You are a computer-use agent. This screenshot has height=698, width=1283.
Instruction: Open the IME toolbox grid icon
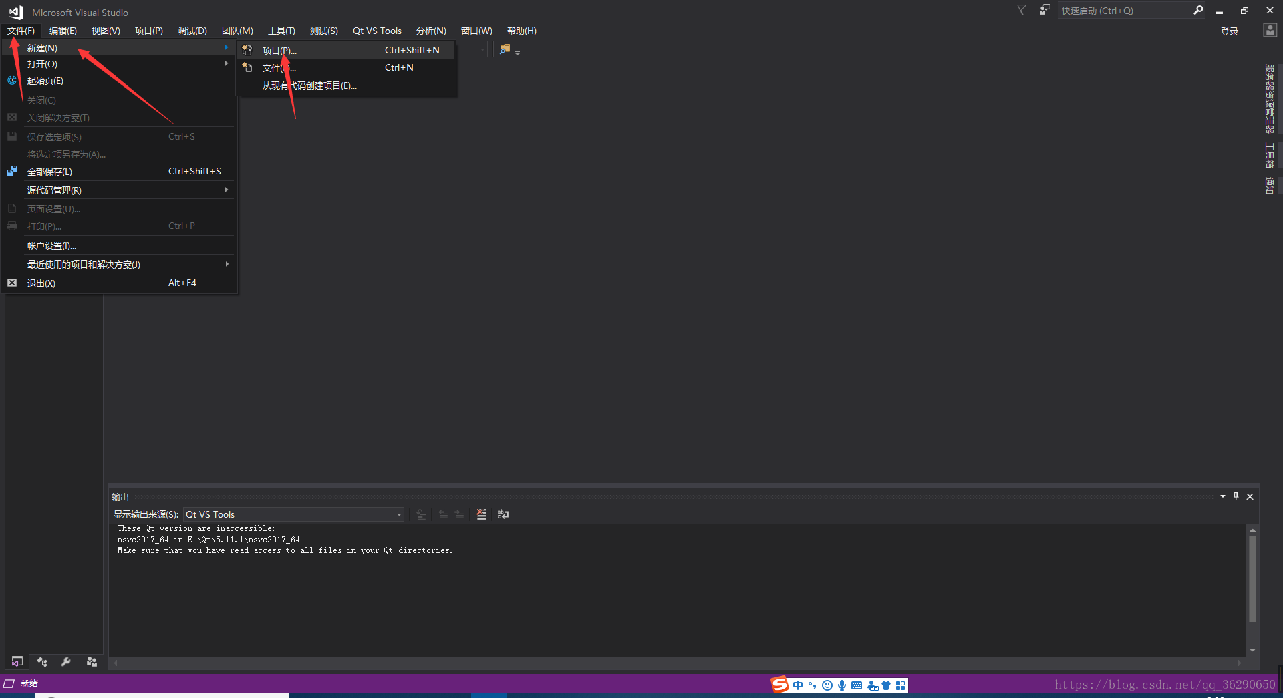(x=900, y=685)
